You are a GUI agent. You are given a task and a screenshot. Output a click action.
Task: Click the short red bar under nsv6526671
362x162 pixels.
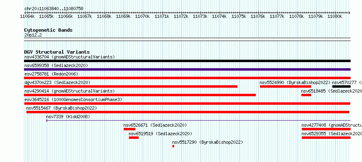[129, 129]
